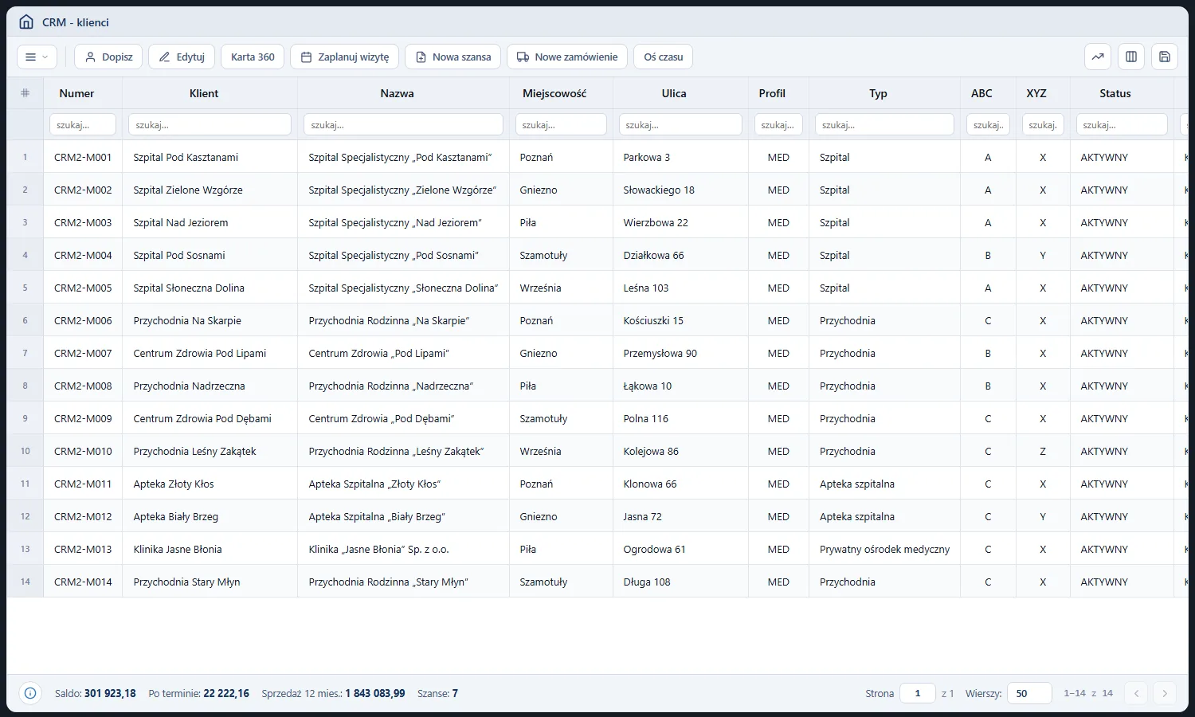This screenshot has width=1195, height=717.
Task: Click cell Prywatny ośrodek medyczny
Action: point(884,549)
